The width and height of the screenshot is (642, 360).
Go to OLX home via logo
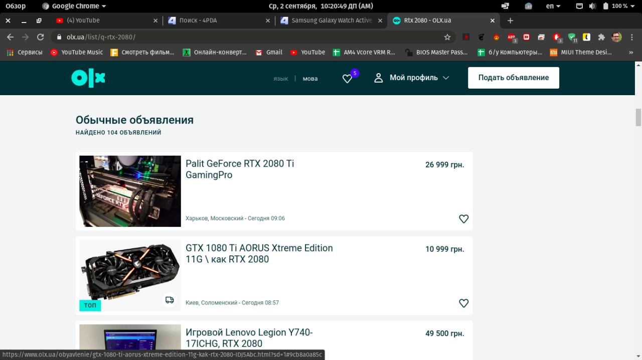click(88, 78)
